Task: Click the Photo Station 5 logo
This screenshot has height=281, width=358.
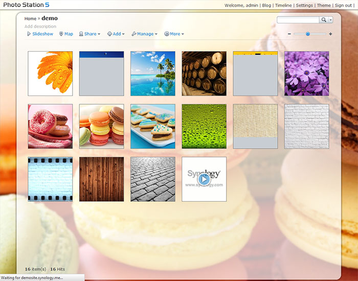Action: click(26, 5)
